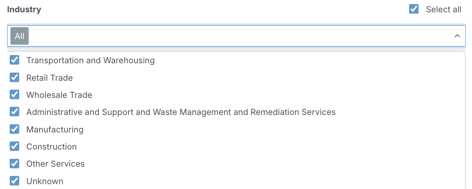Untick the Wholesale Trade checkbox
The image size is (472, 189).
(x=15, y=95)
